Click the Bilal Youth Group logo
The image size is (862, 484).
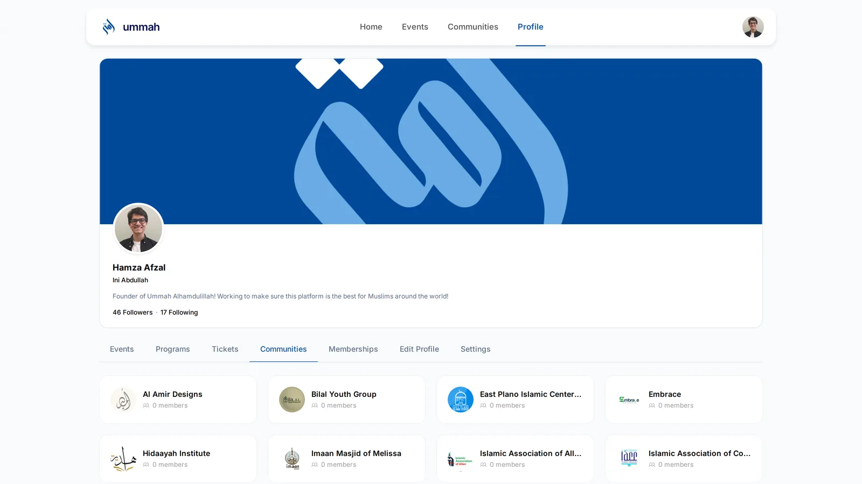[292, 400]
